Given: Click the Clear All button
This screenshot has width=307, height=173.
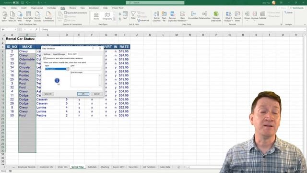Looking at the screenshot, I should tap(48, 94).
